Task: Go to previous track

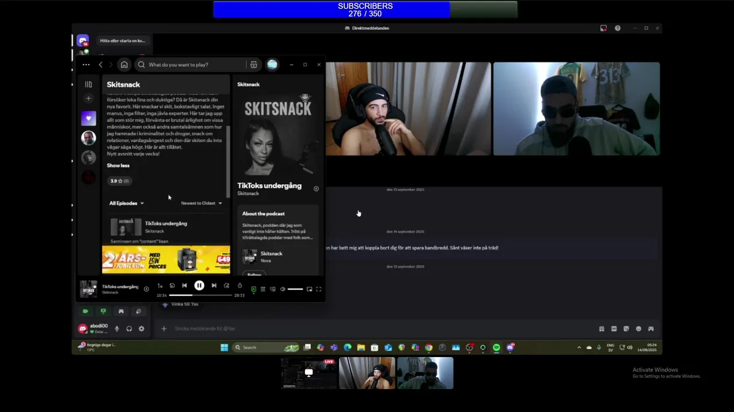Action: point(185,286)
